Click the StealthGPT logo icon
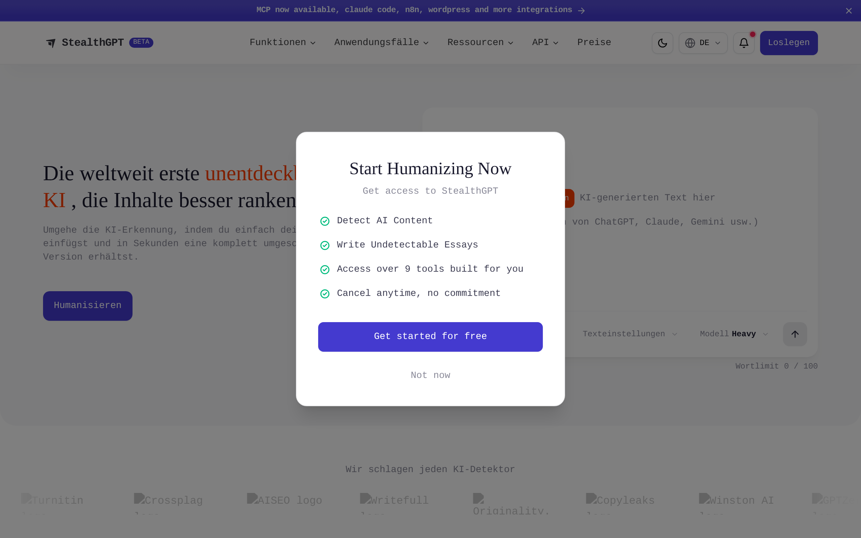This screenshot has height=538, width=861. [51, 43]
